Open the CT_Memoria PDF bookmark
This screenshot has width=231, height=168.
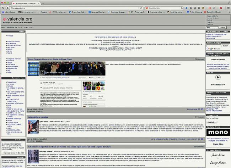click(x=58, y=12)
